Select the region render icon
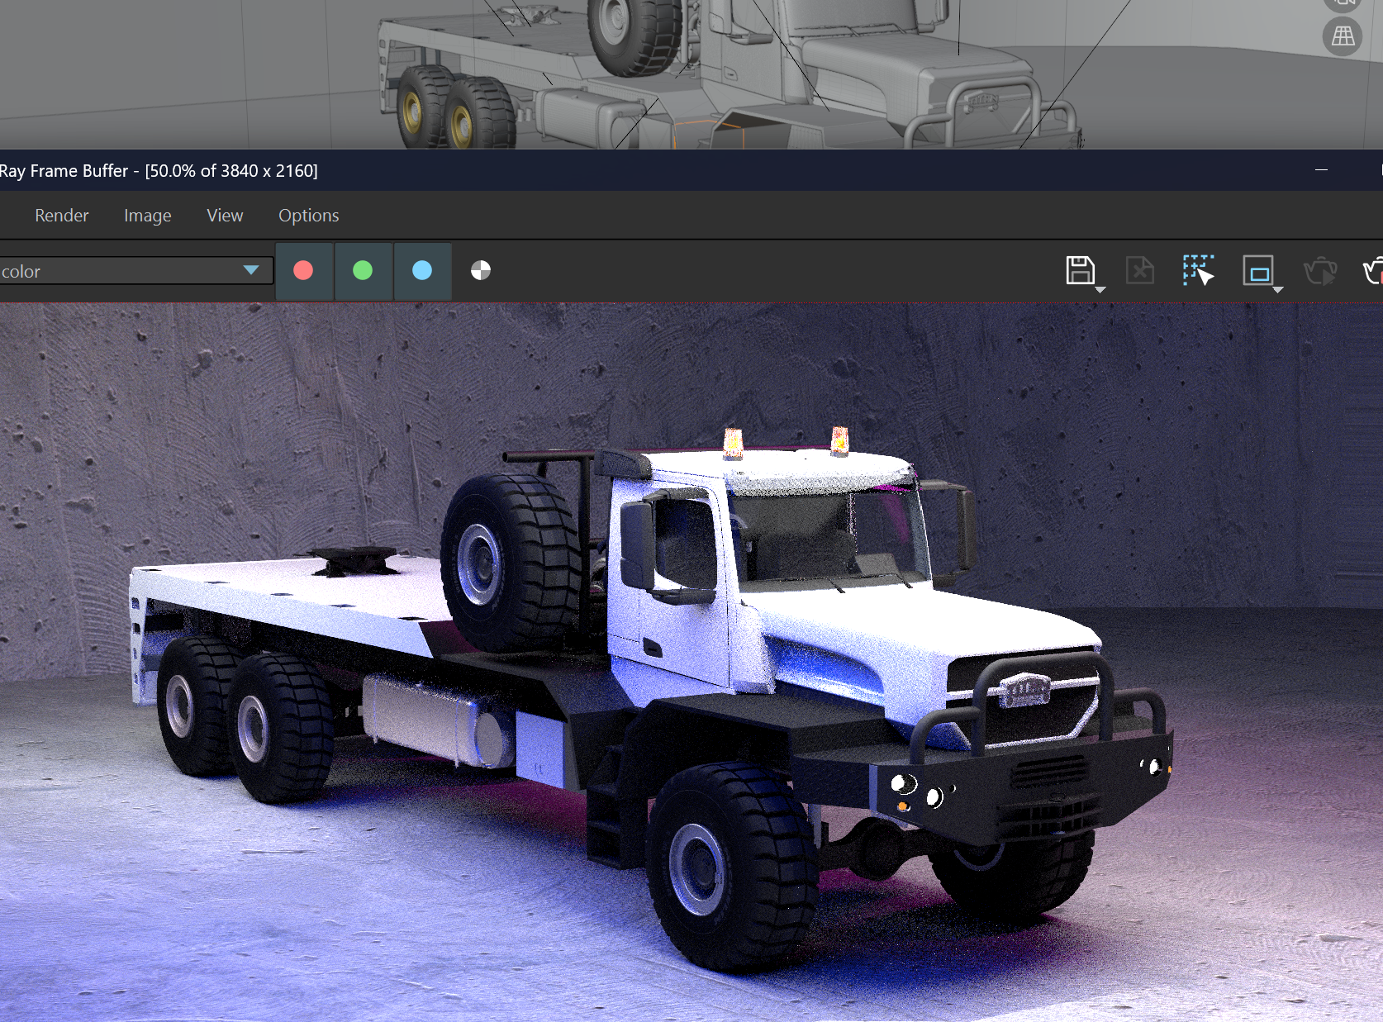This screenshot has height=1022, width=1383. (x=1257, y=270)
